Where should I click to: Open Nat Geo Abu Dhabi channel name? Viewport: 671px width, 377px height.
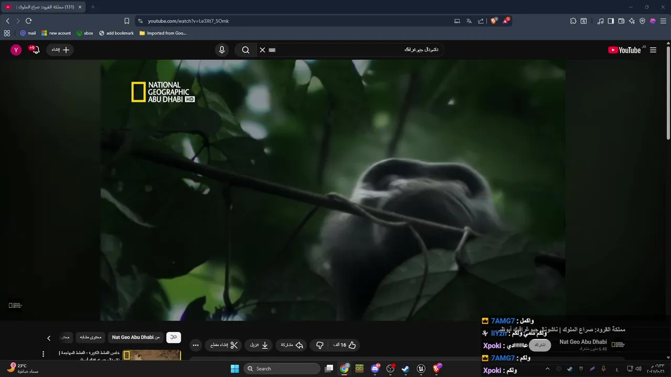point(583,342)
